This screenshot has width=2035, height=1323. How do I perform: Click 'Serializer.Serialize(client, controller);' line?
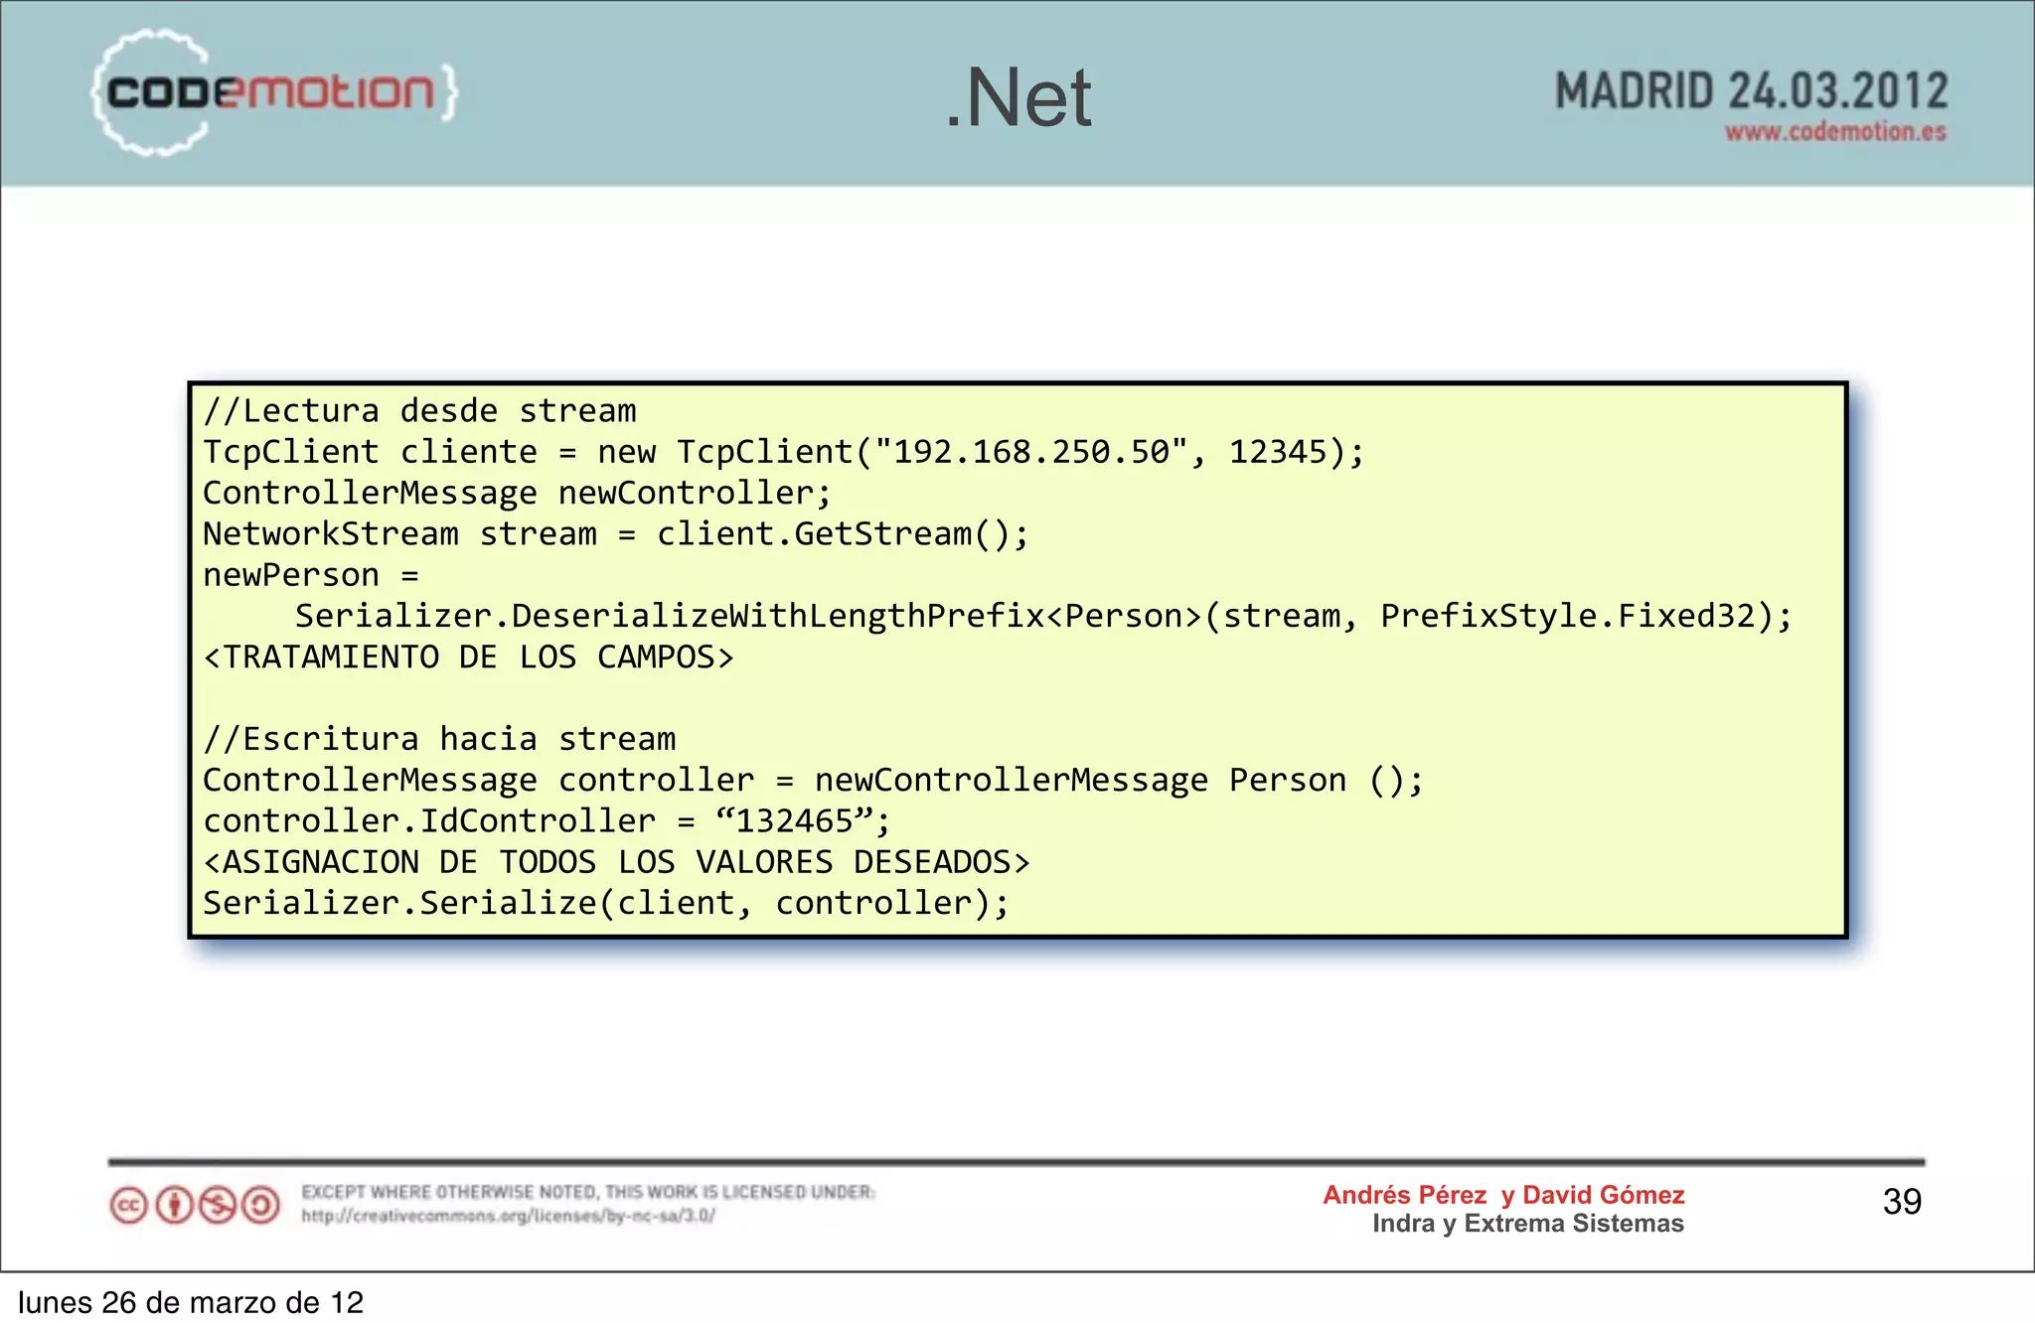[x=606, y=904]
